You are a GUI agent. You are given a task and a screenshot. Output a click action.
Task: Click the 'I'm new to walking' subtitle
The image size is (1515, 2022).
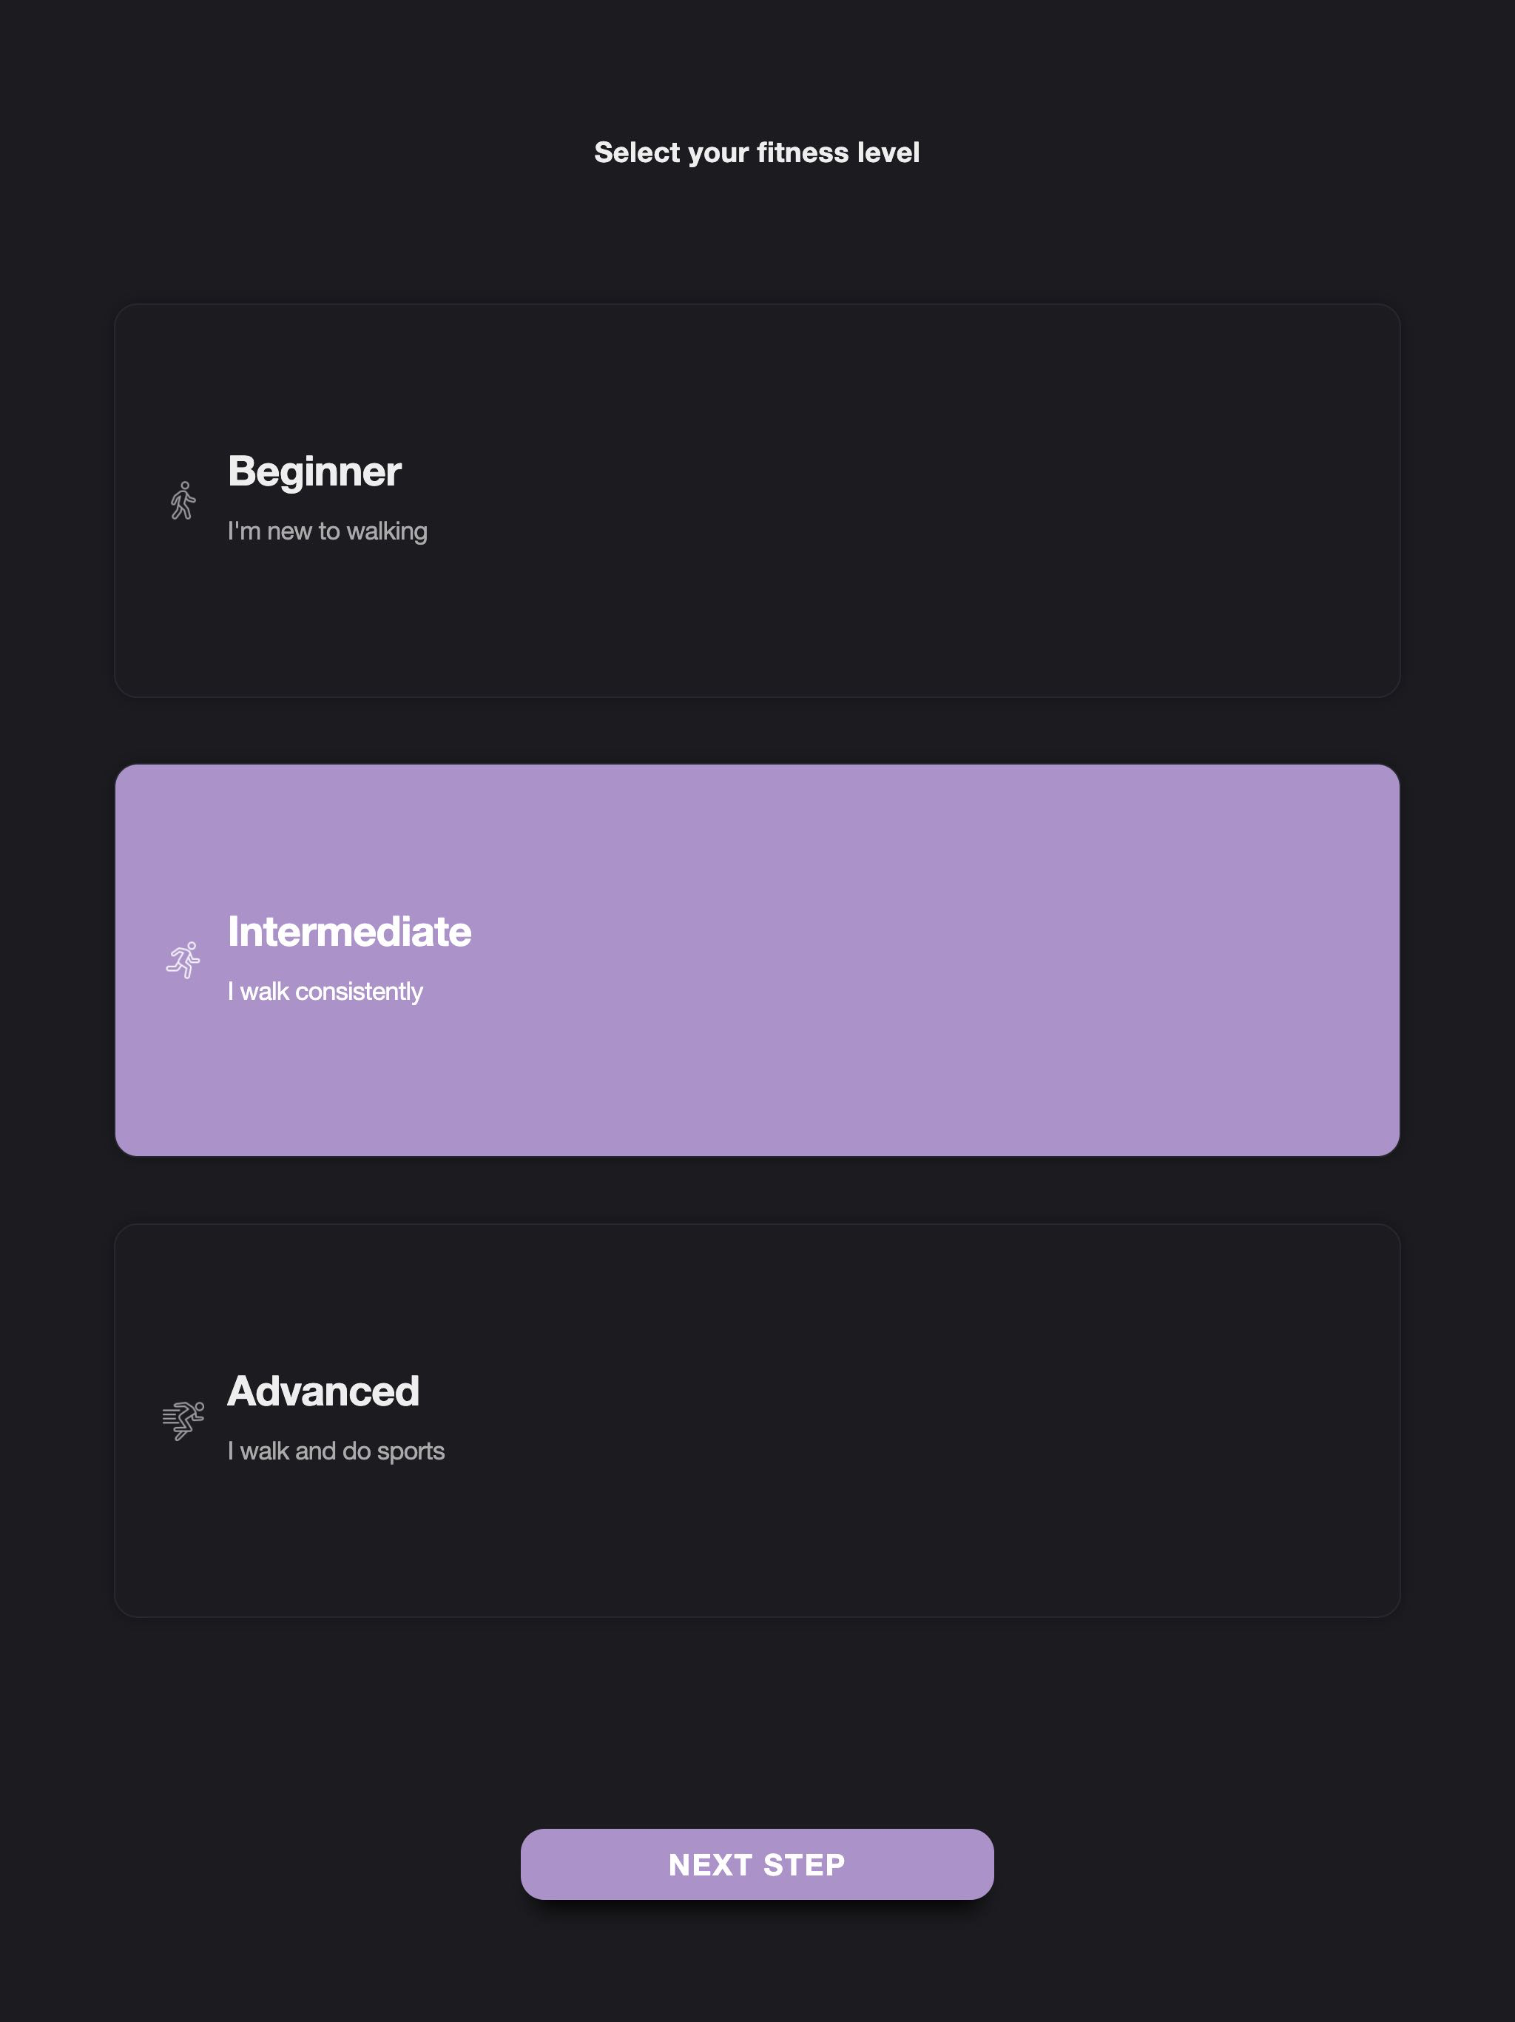[x=327, y=530]
